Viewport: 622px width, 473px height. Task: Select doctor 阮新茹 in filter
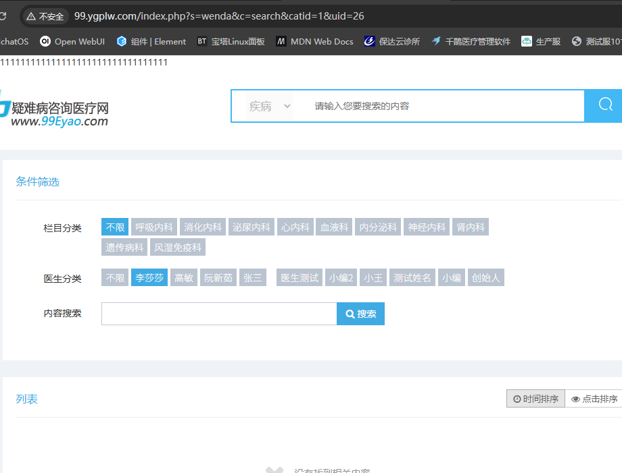pyautogui.click(x=218, y=278)
